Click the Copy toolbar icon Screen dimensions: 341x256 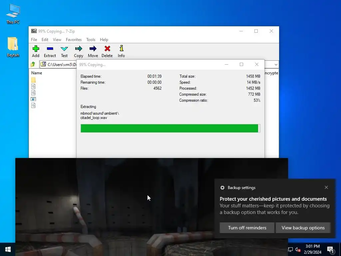tap(79, 49)
